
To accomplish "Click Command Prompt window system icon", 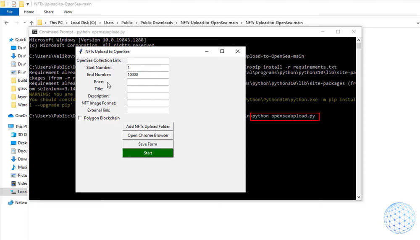I will 34,32.
